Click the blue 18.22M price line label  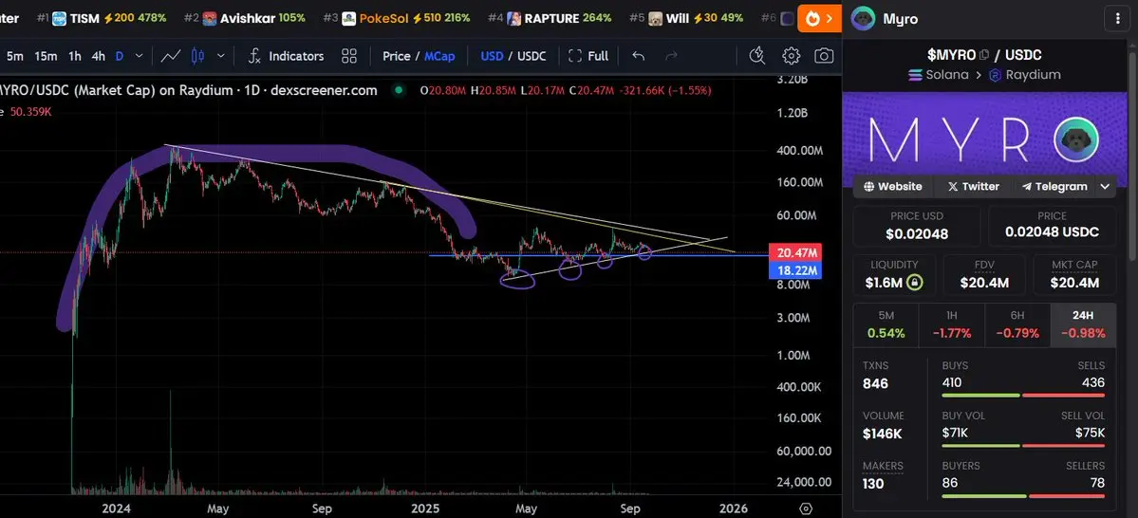tap(797, 270)
